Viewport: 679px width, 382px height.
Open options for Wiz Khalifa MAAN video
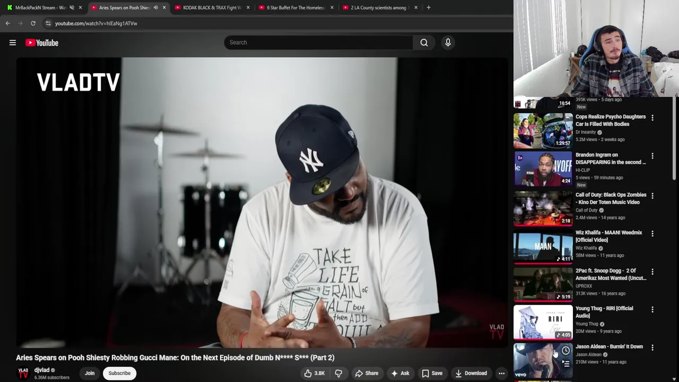pyautogui.click(x=652, y=233)
